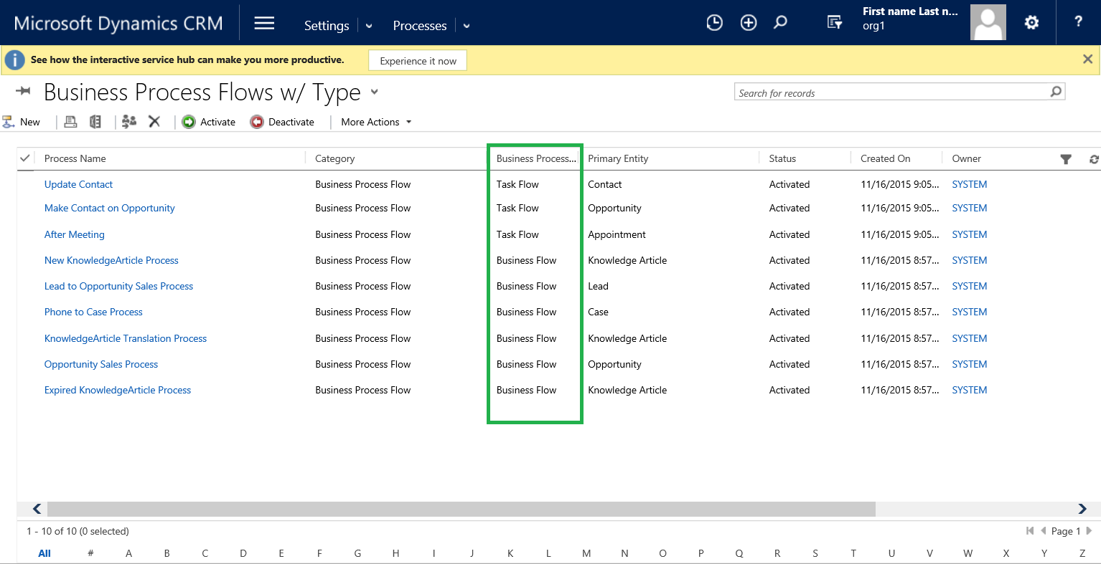Refresh the grid with the refresh icon
Image resolution: width=1101 pixels, height=564 pixels.
point(1092,158)
